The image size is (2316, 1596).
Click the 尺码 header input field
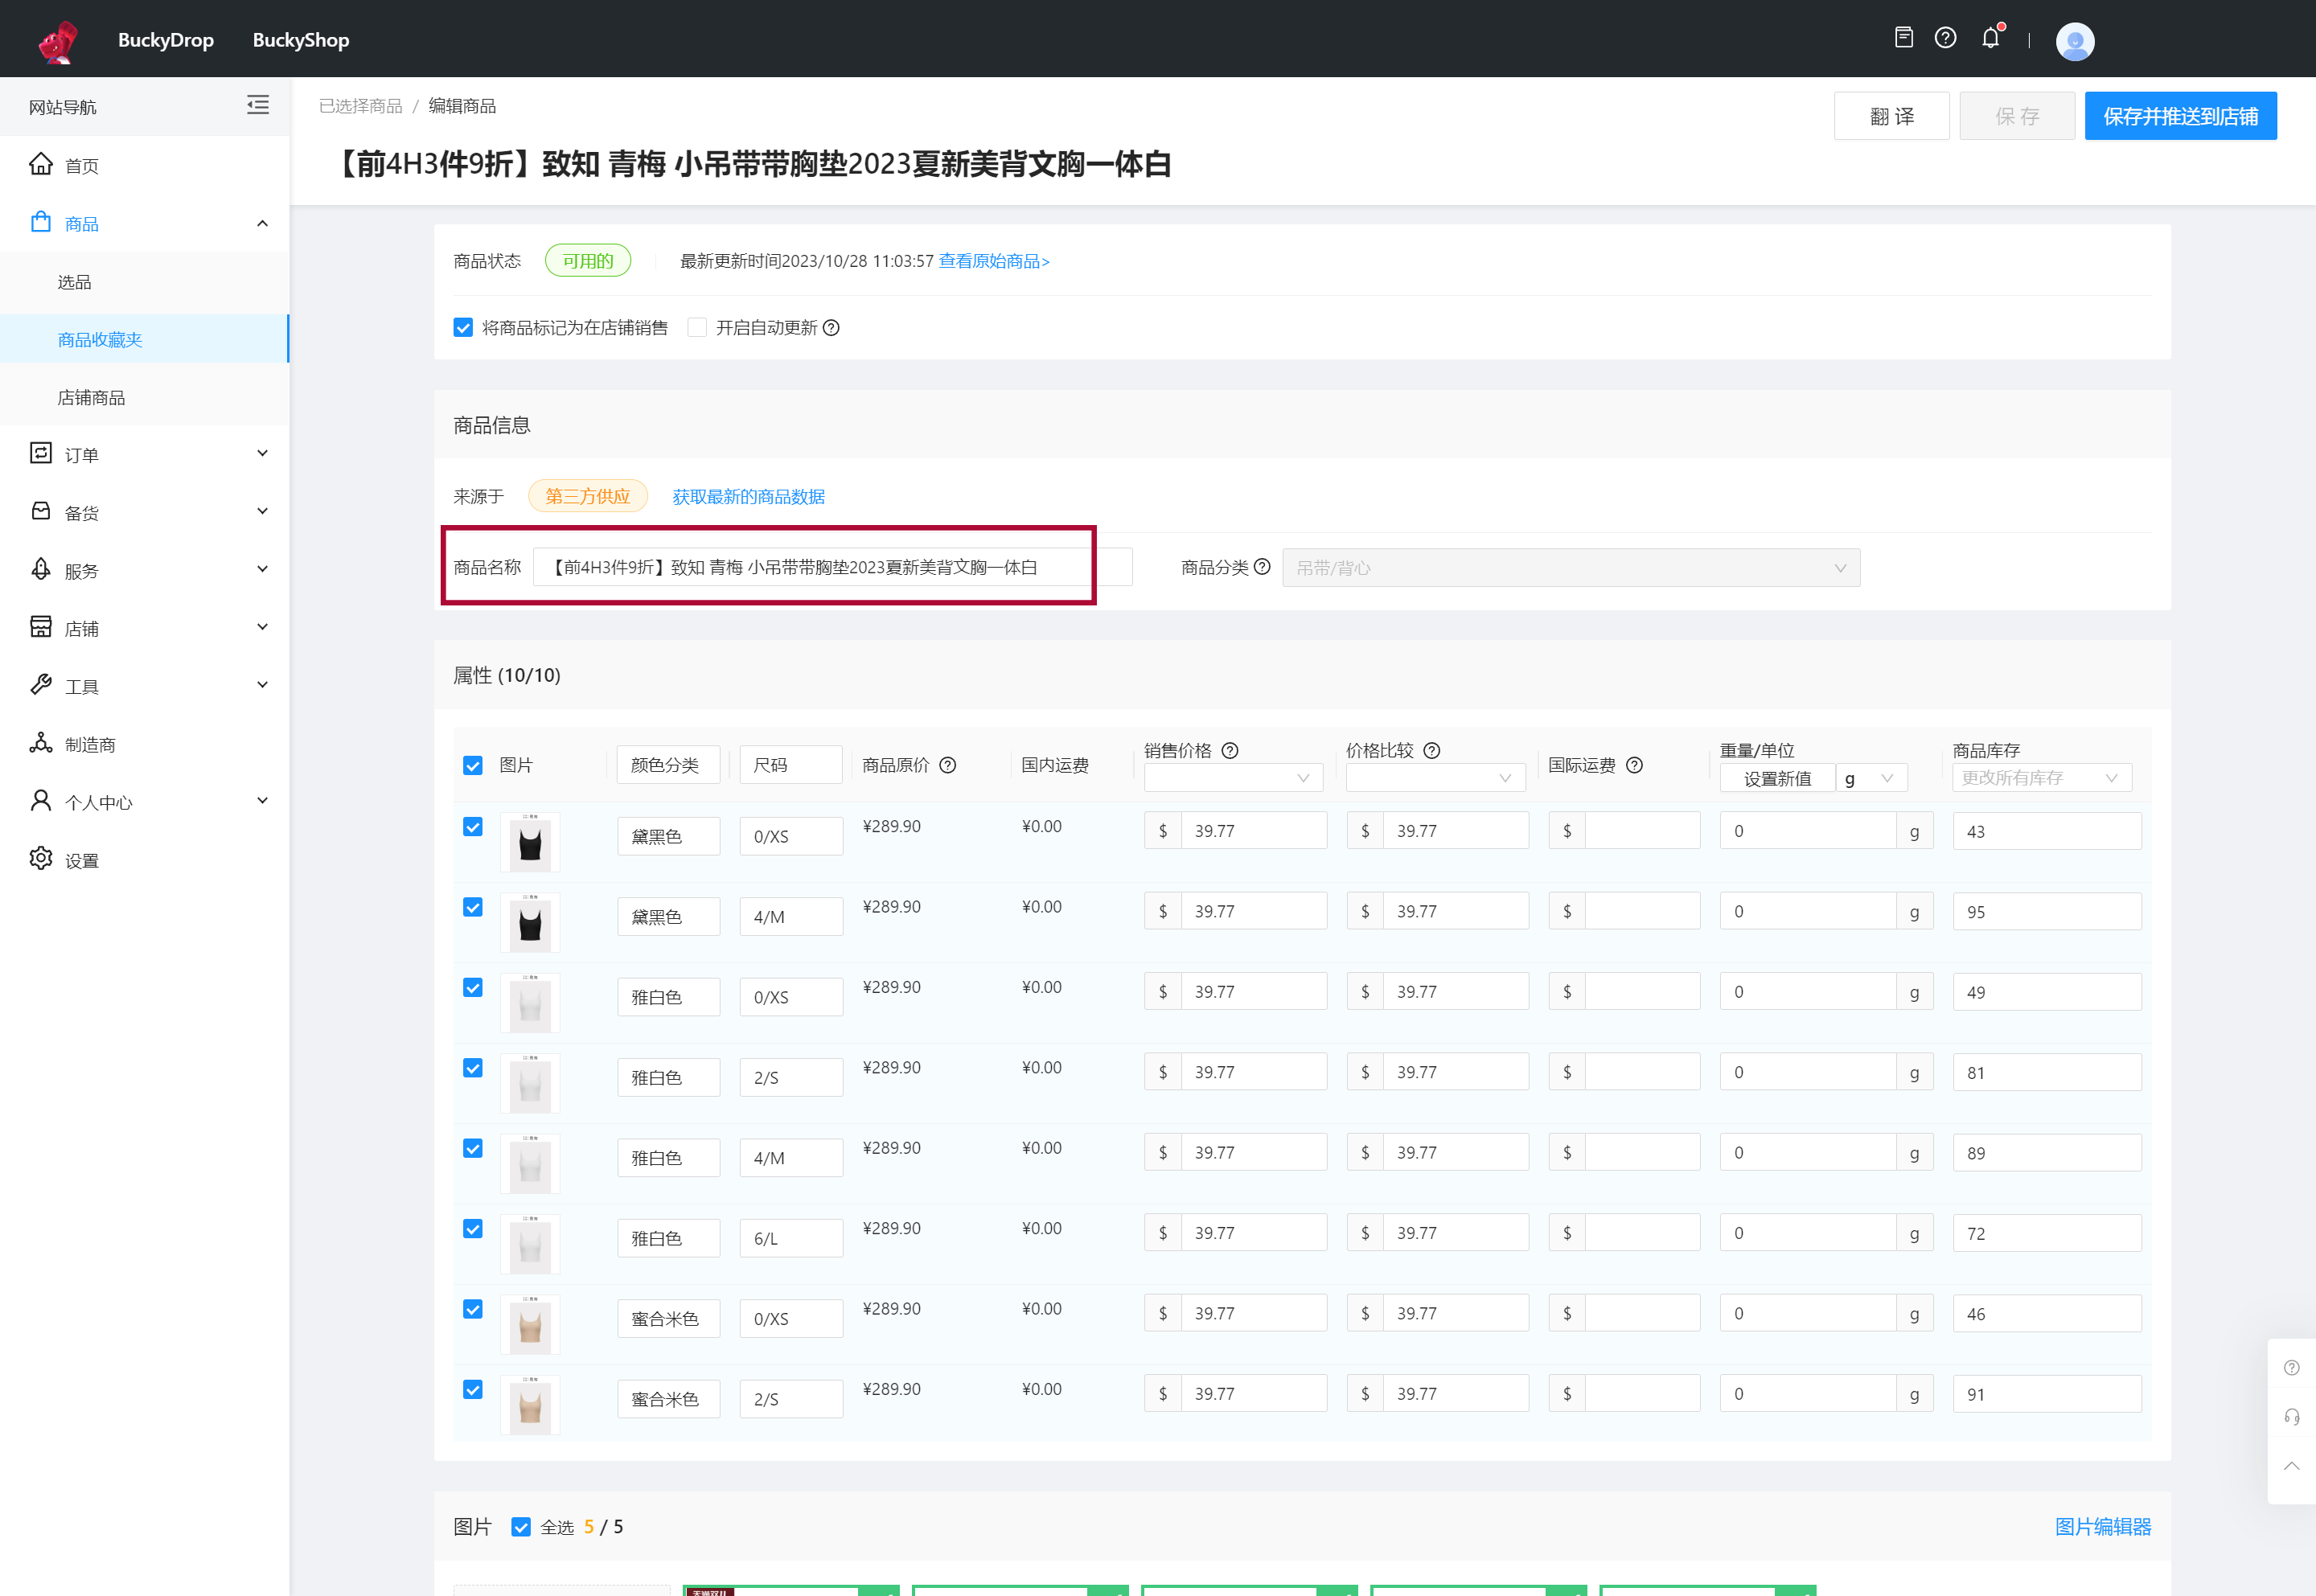[791, 765]
